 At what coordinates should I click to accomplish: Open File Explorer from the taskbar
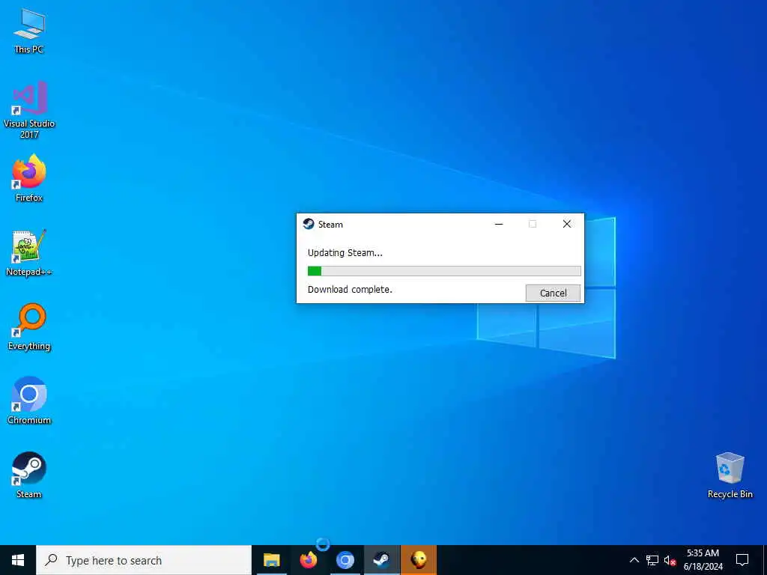271,560
